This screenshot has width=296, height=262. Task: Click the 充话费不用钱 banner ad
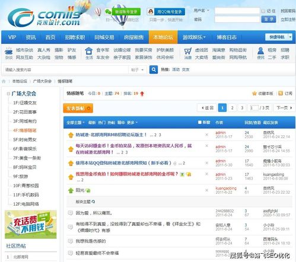[31, 225]
